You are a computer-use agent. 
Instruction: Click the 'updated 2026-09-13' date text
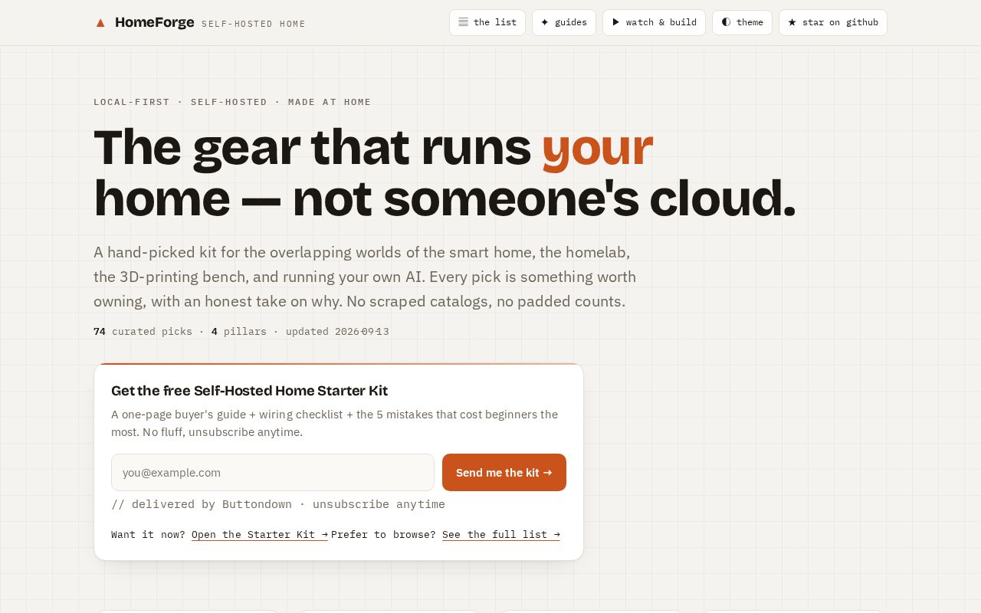tap(337, 332)
